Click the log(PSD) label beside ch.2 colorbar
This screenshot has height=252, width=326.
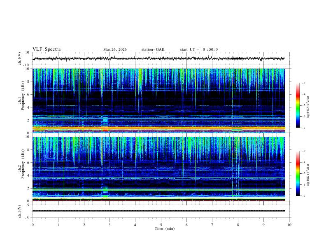pyautogui.click(x=308, y=175)
